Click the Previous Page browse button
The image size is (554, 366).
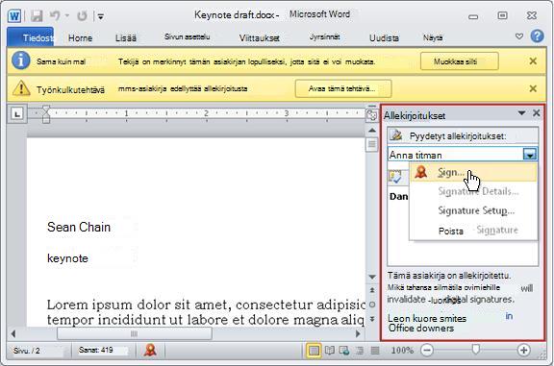372,290
